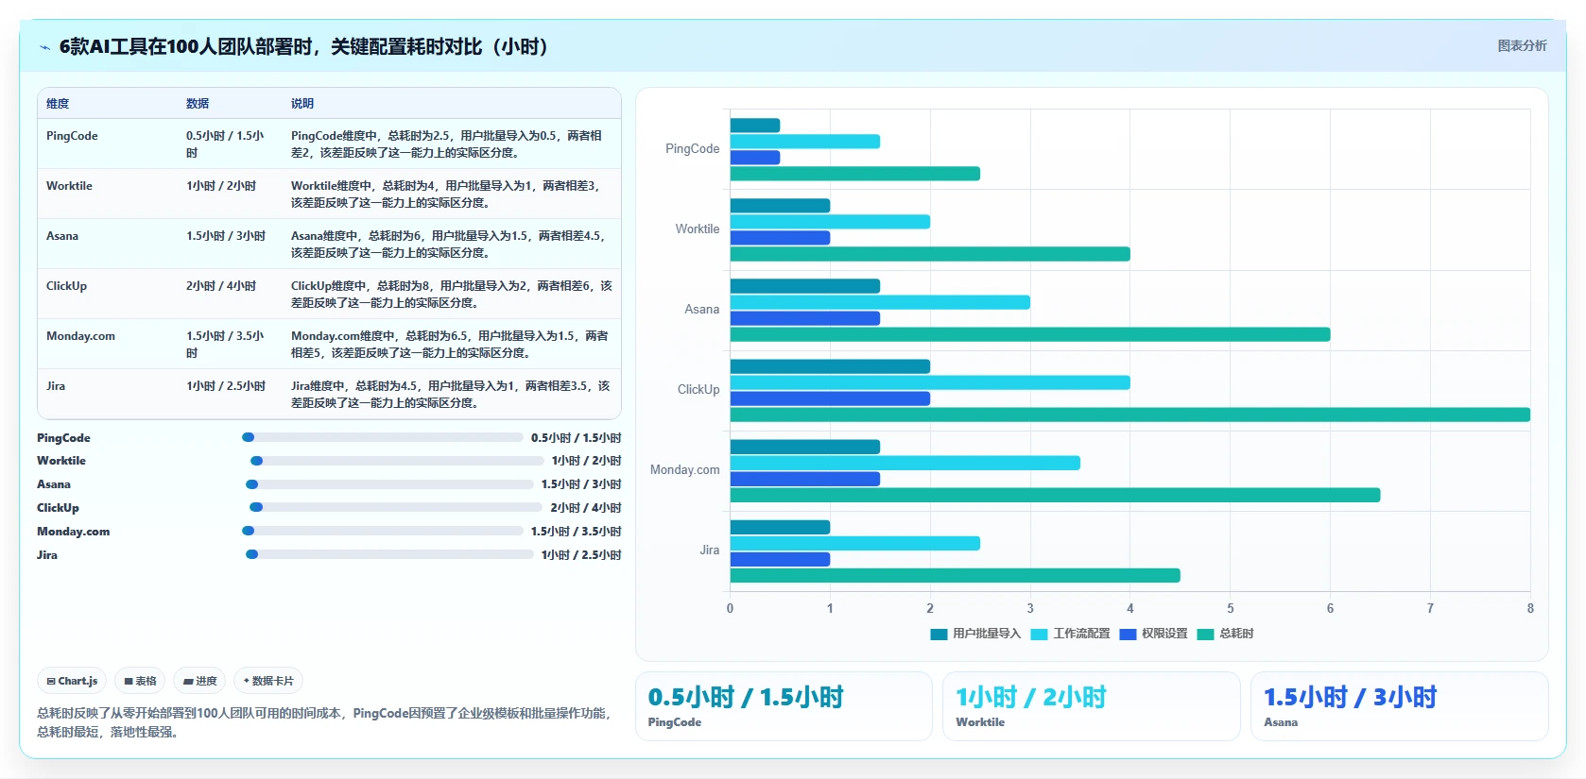Click the 数据 column header
Screen dimensions: 1586x779
(198, 104)
